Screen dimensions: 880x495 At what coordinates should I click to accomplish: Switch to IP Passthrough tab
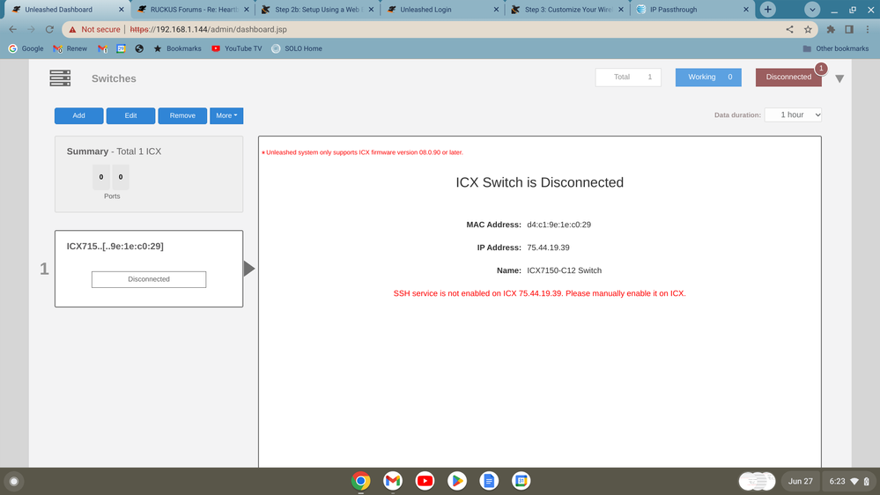point(691,10)
